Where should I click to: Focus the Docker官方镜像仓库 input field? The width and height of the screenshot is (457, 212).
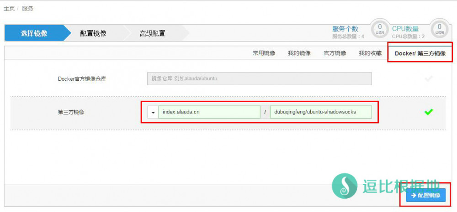click(259, 79)
